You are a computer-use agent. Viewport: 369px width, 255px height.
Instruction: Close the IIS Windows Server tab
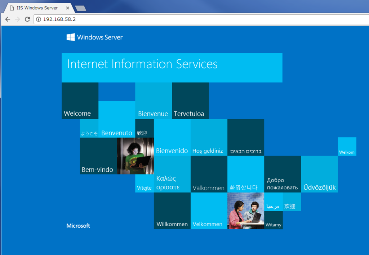(67, 8)
